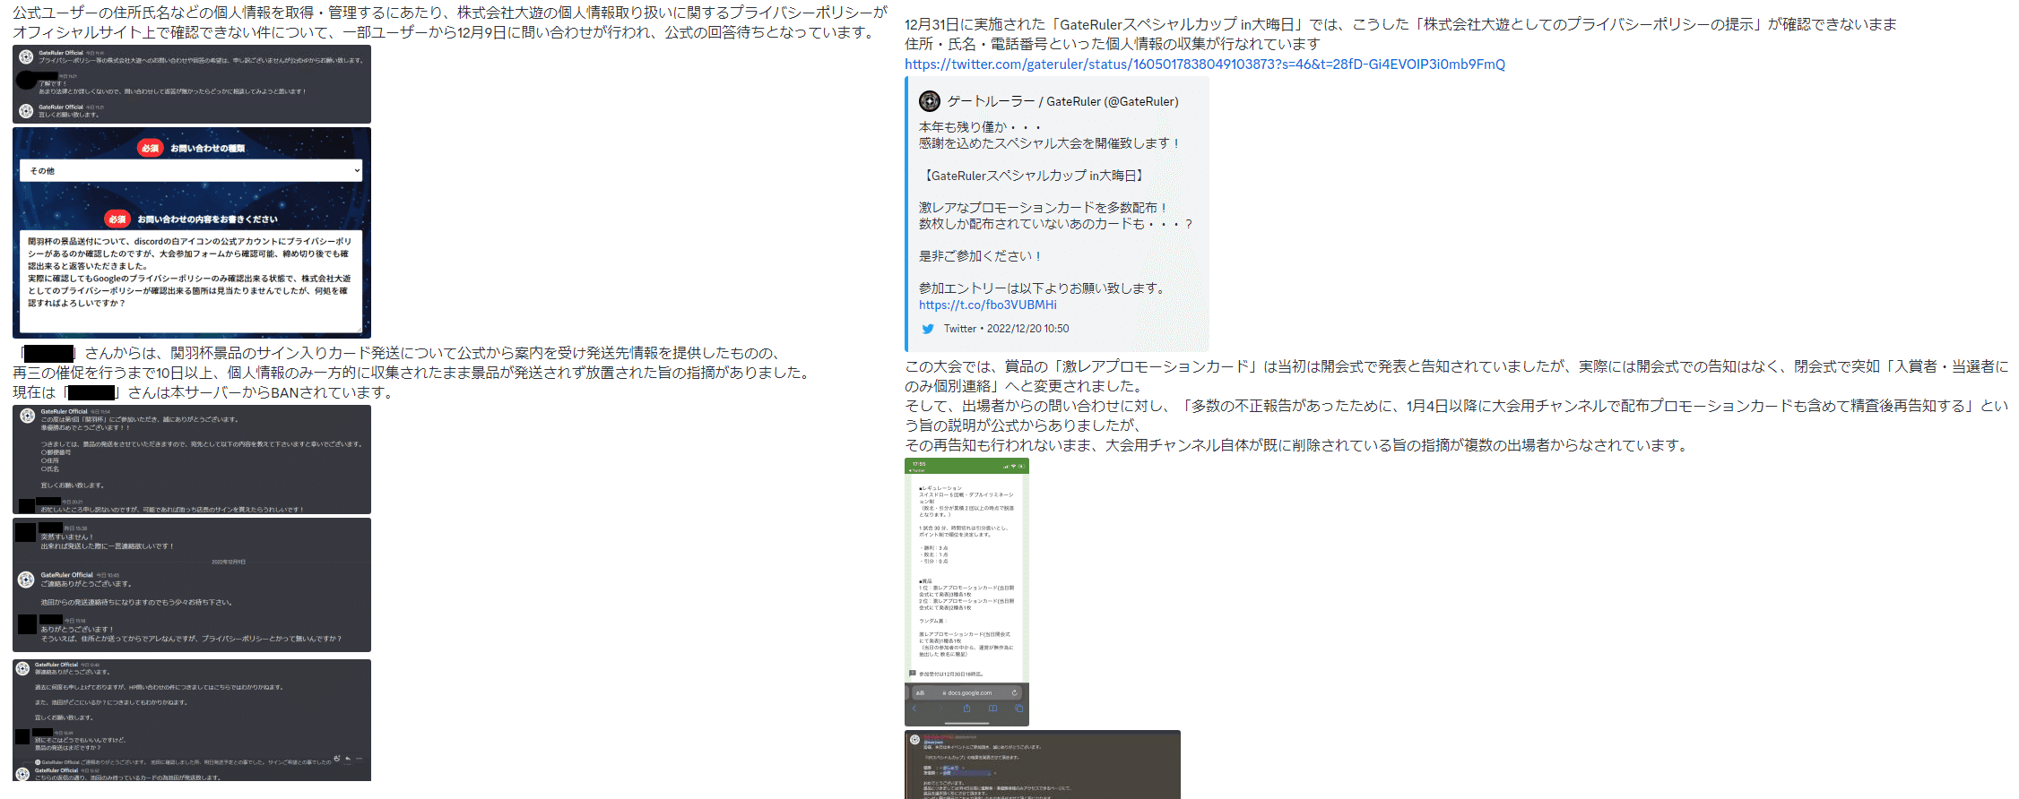
Task: Open the contact form screenshot thumbnail
Action: tap(192, 233)
